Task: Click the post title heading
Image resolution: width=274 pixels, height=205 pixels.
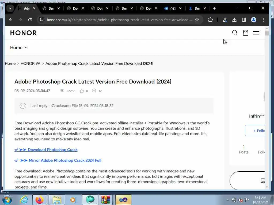Action: pyautogui.click(x=93, y=82)
